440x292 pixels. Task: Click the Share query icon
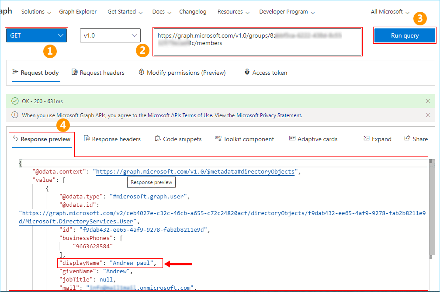pyautogui.click(x=408, y=139)
